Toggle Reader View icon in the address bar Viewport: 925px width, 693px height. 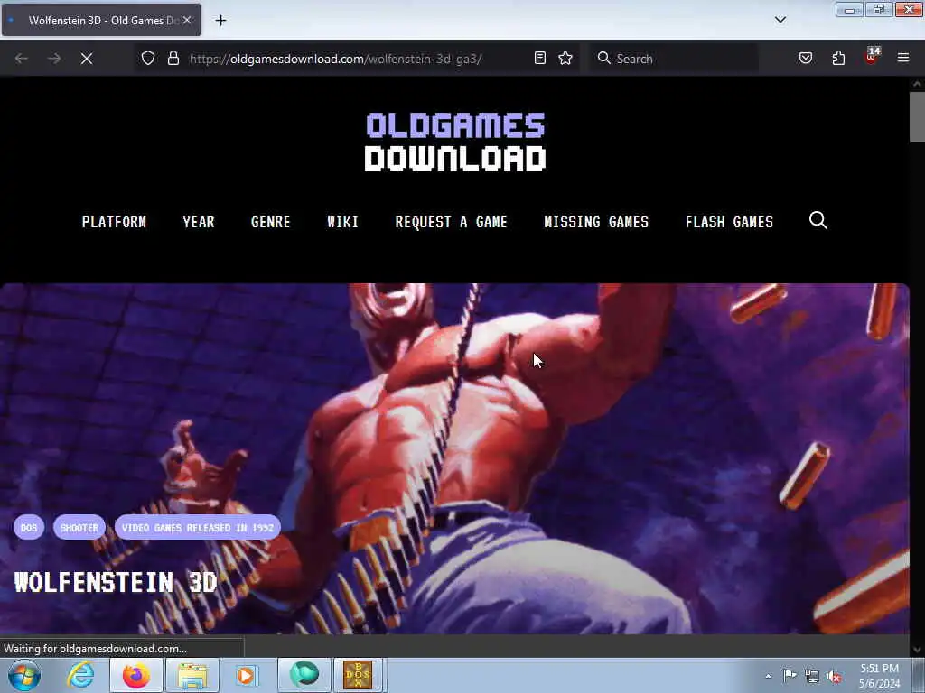539,59
